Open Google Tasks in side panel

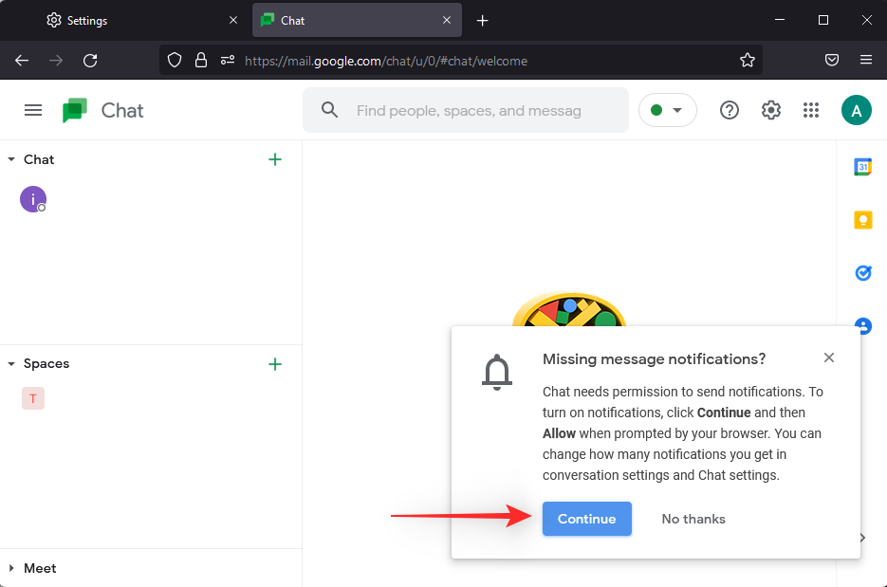[x=862, y=273]
